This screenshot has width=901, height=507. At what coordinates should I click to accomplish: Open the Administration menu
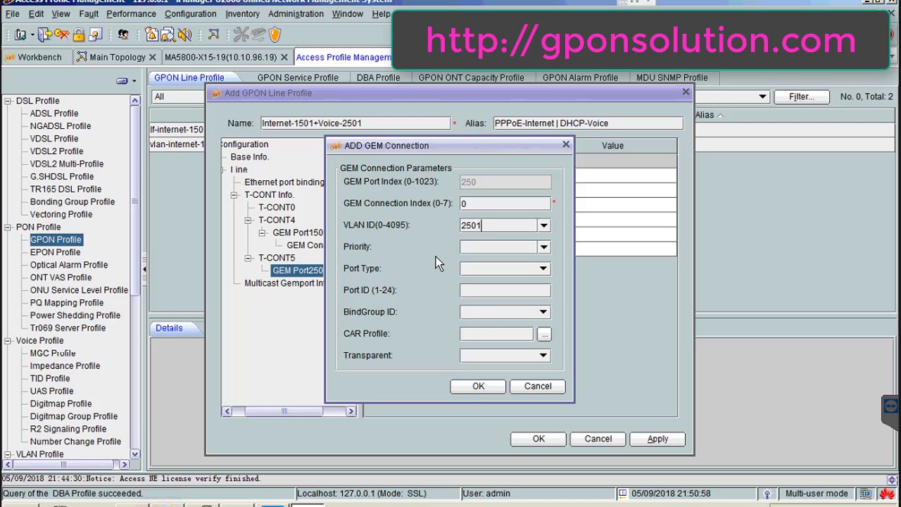(x=296, y=14)
